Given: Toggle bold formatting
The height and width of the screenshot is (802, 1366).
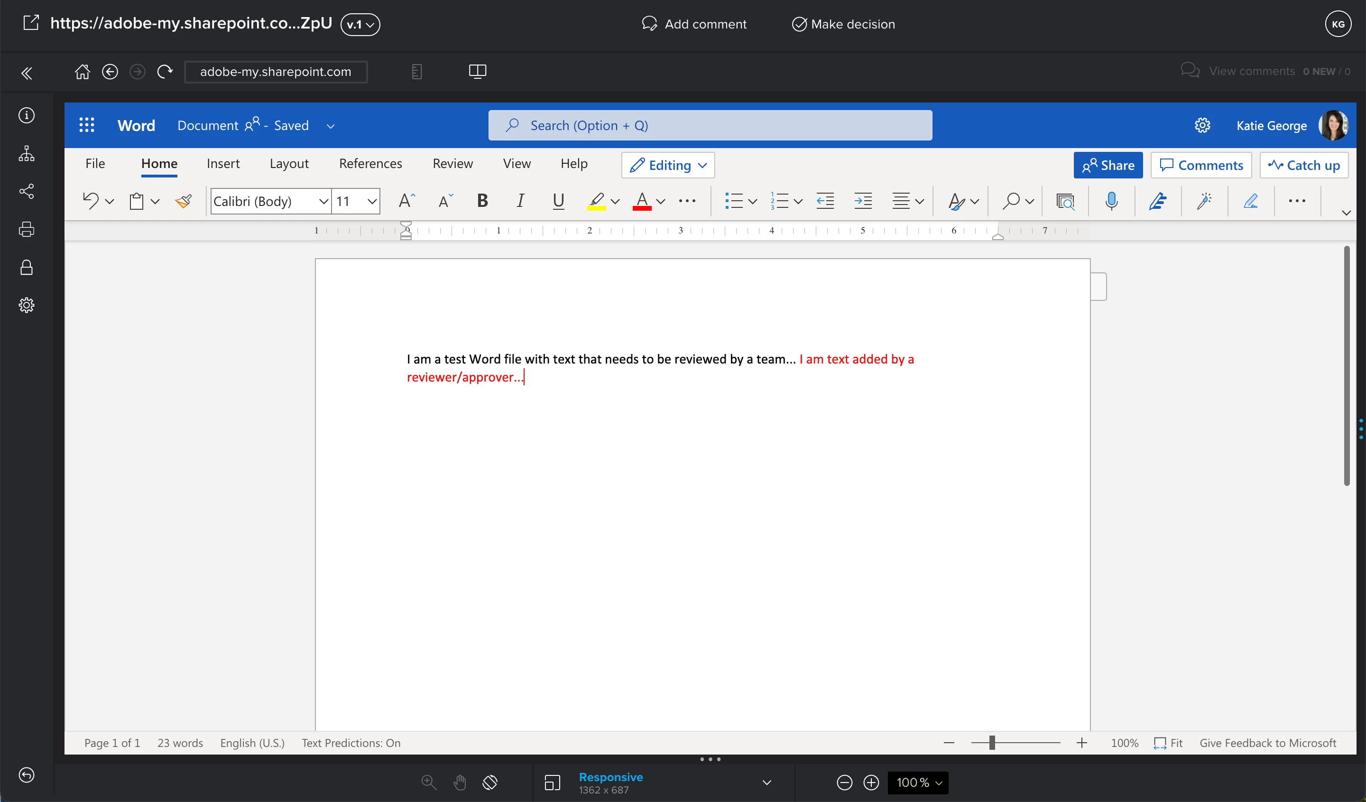Looking at the screenshot, I should [x=482, y=201].
